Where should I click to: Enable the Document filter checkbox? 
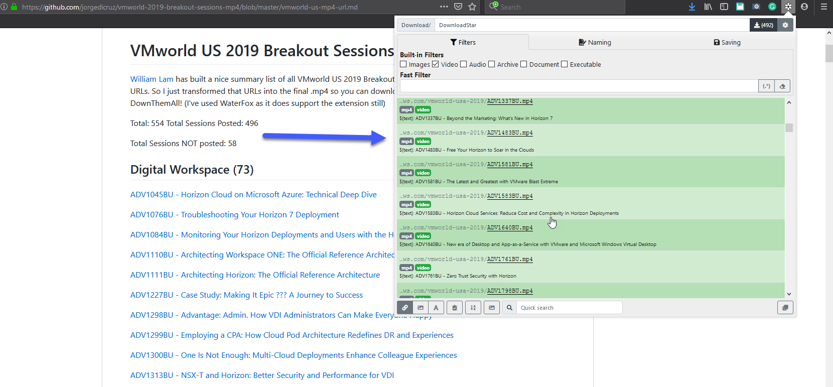pyautogui.click(x=524, y=64)
